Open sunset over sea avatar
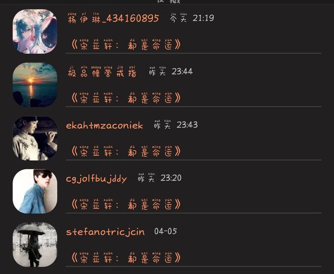Screen dimensions: 334x274 point(35,84)
